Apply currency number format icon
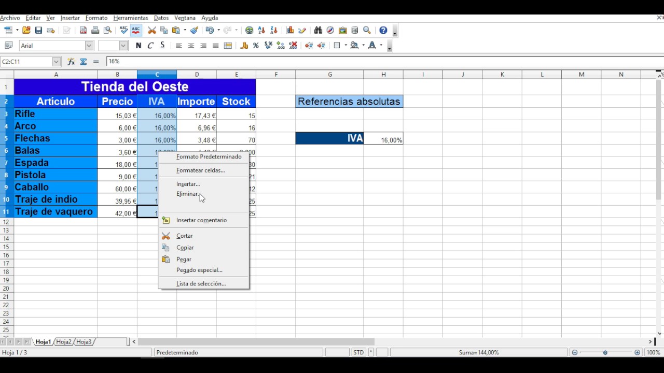The image size is (664, 373). [x=244, y=46]
